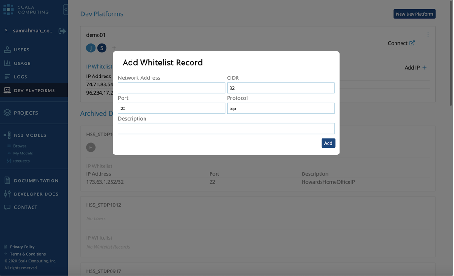Collapse the sidebar with the chevron button
Screen dimensions: 454x276
(66, 9)
